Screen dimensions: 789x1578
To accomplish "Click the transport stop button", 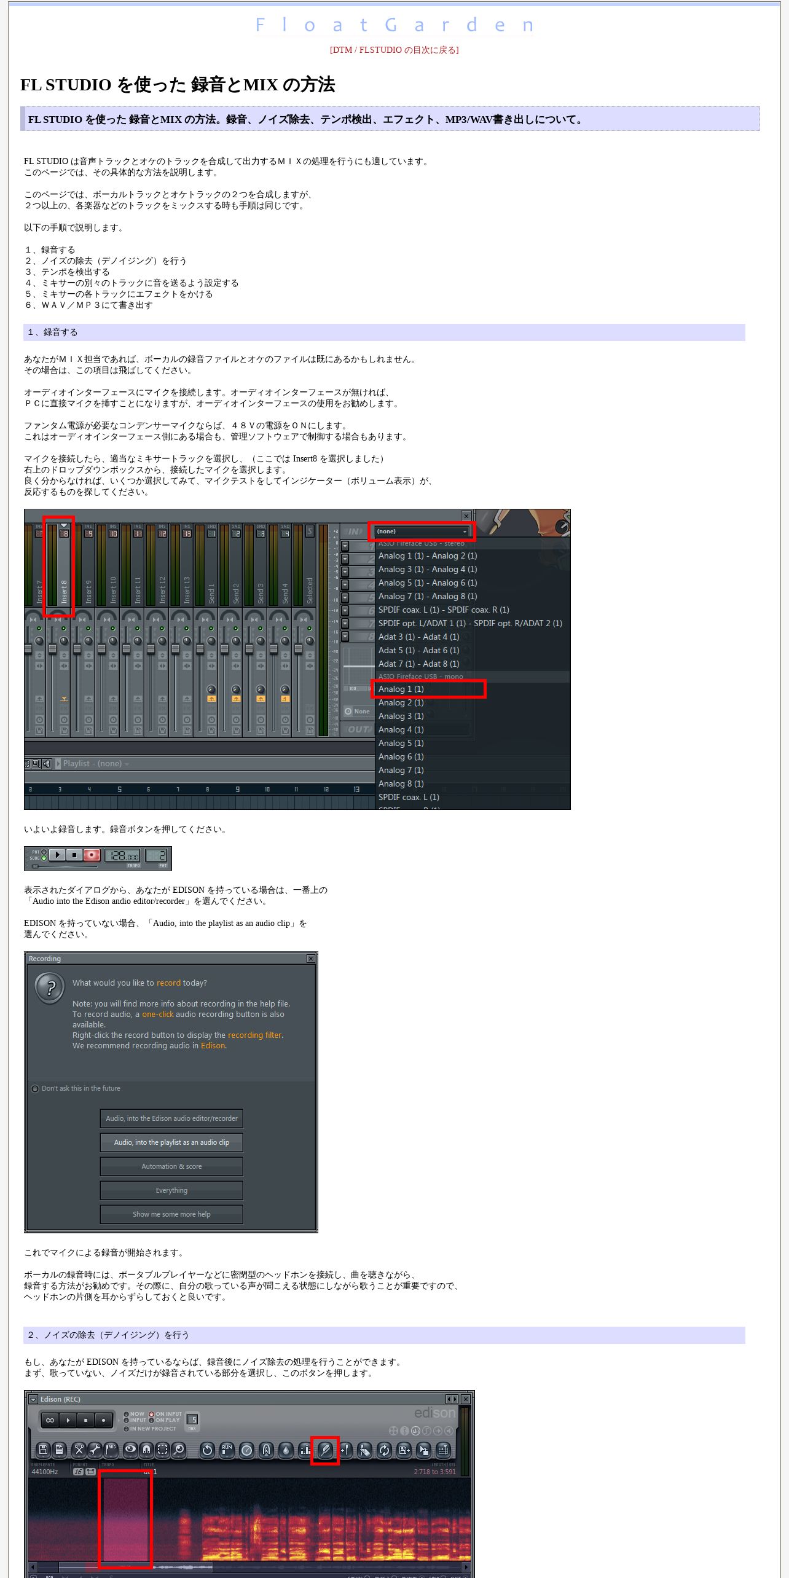I will pyautogui.click(x=74, y=855).
